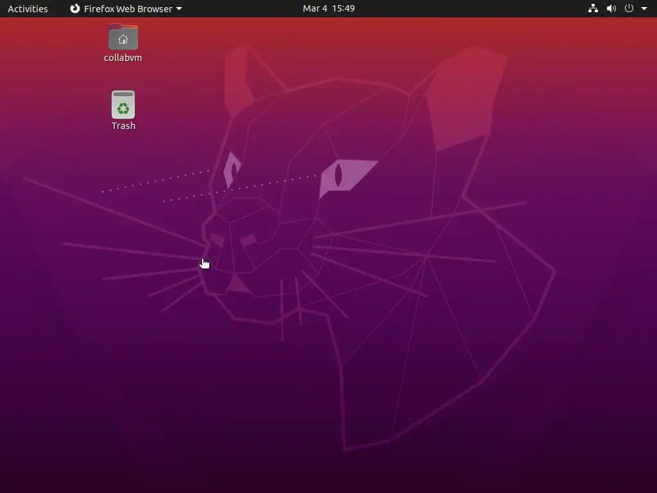The height and width of the screenshot is (493, 657).
Task: Click the volume speaker icon
Action: tap(611, 8)
